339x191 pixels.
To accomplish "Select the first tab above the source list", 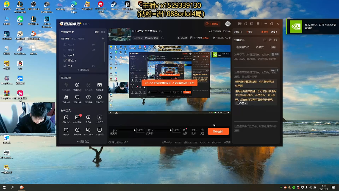I will (x=65, y=39).
